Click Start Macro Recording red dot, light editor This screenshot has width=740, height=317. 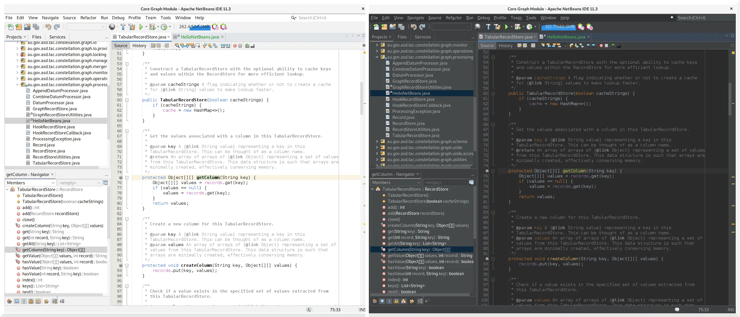[x=235, y=46]
